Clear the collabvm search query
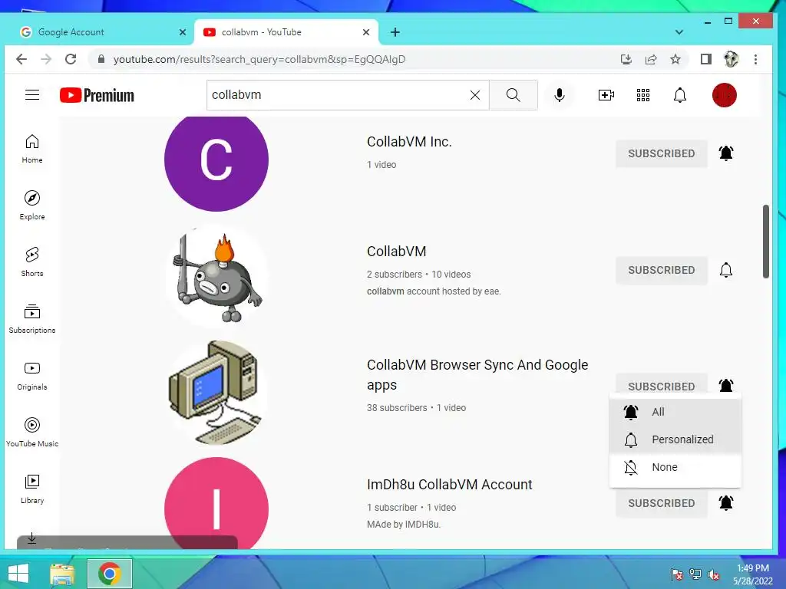 point(474,95)
